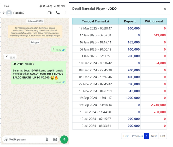Click withdrawal value 649,000
Screen dimensions: 173x147
pyautogui.click(x=160, y=35)
